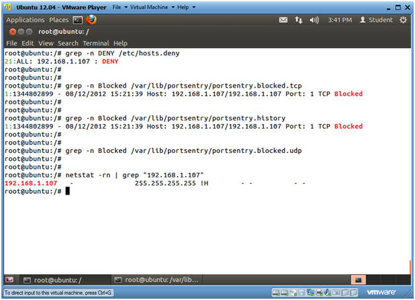Open the system gear session menu

(403, 20)
